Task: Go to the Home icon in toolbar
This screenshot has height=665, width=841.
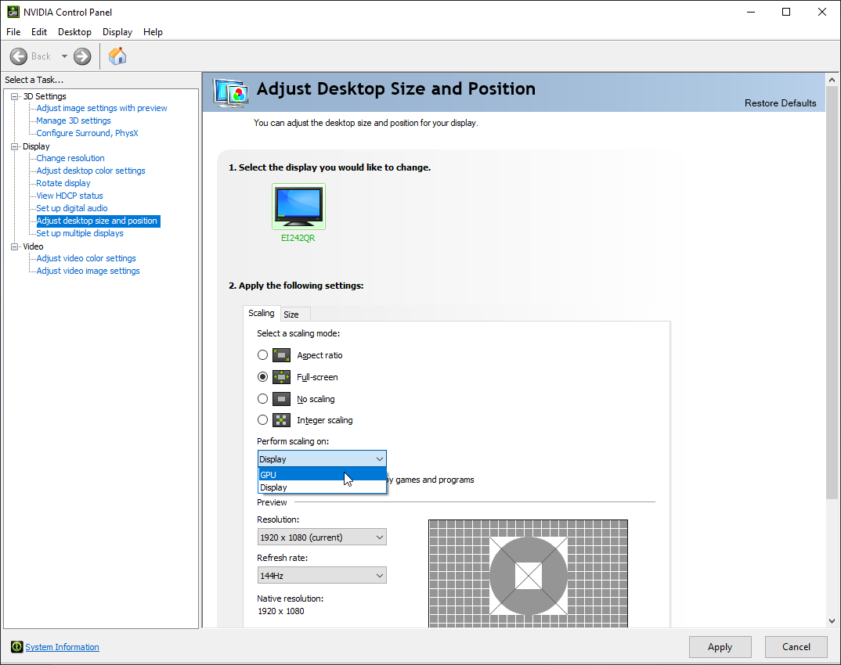Action: pyautogui.click(x=117, y=56)
